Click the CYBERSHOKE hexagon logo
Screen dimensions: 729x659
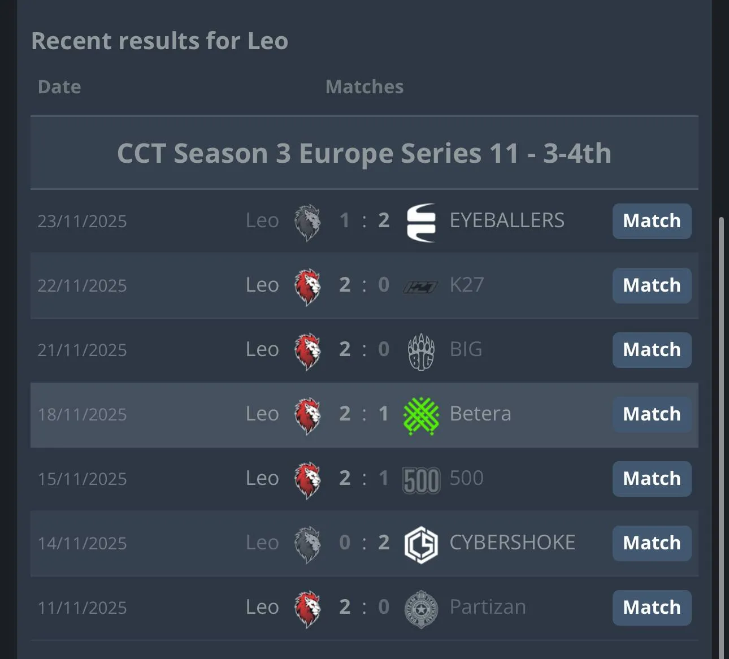[421, 544]
